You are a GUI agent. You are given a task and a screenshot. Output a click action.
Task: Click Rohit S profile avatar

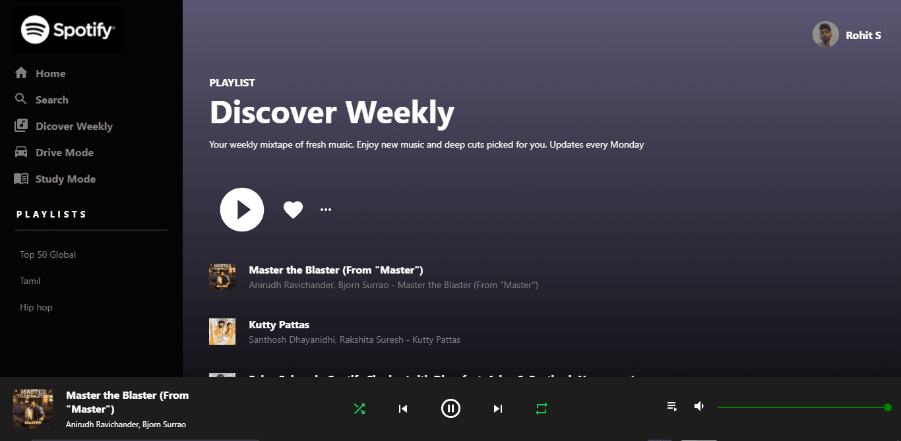pos(825,34)
